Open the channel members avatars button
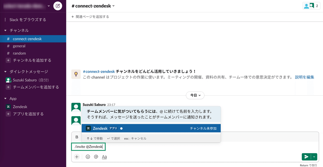The image size is (323, 167). pos(312,6)
